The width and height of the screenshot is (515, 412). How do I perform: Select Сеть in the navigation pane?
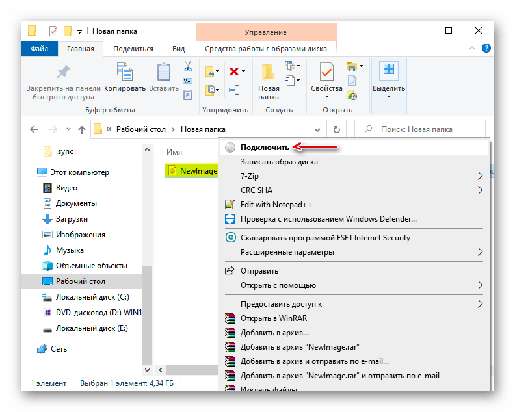click(x=52, y=349)
